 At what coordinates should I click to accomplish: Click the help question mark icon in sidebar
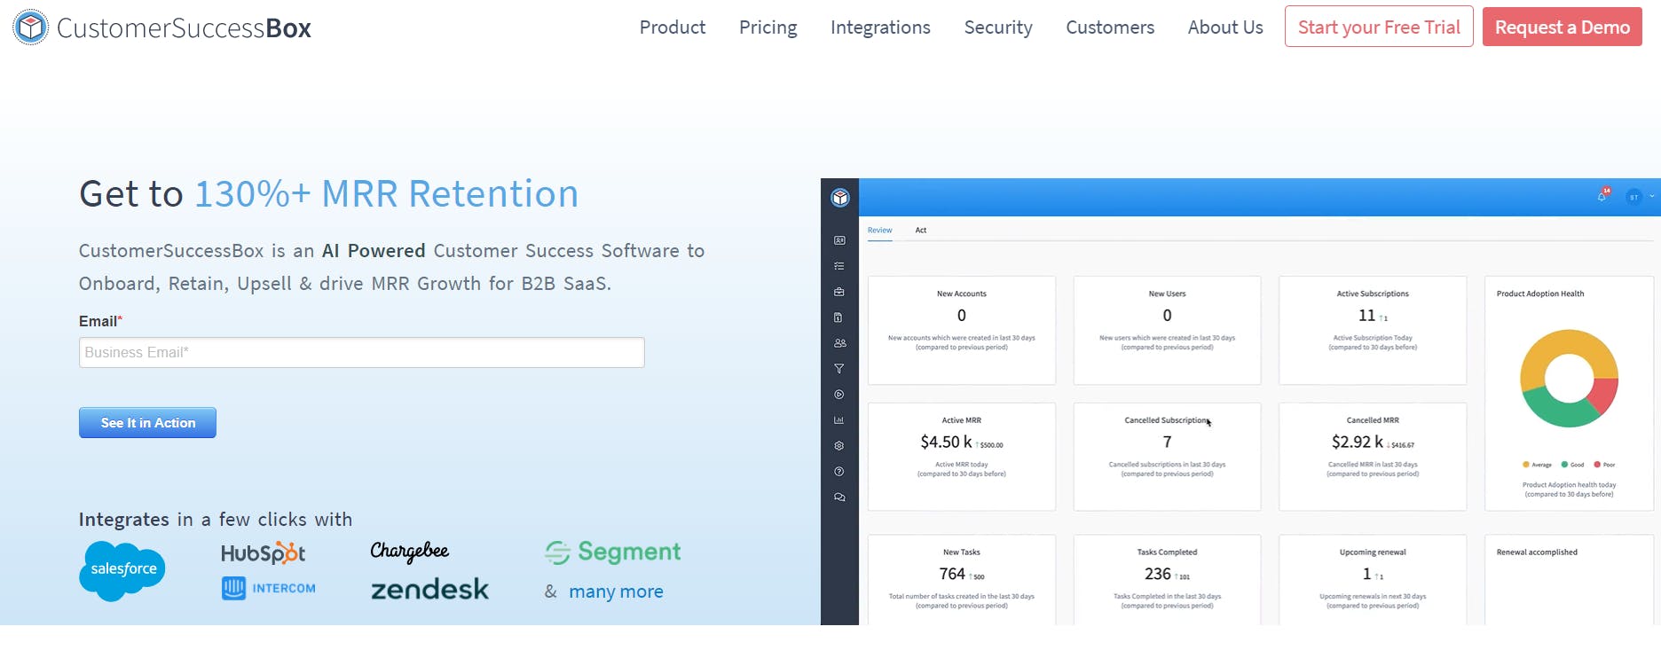839,472
